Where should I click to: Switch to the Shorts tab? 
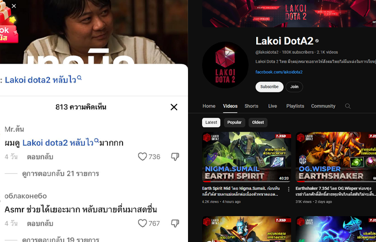point(251,106)
